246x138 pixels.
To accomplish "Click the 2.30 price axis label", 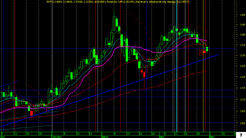I will pos(243,55).
